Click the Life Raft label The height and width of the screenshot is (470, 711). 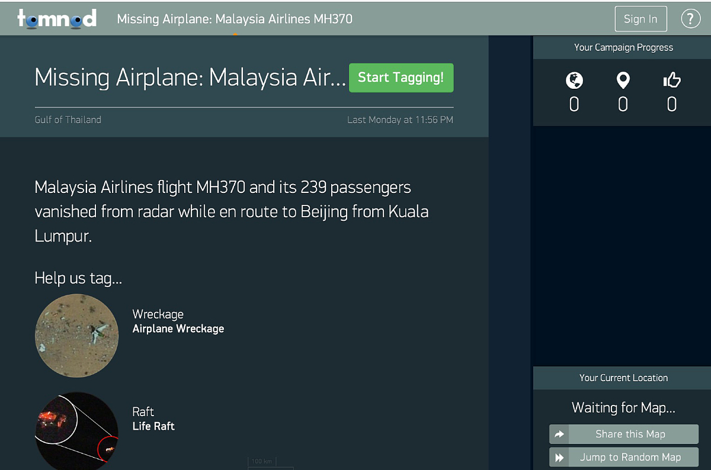coord(153,426)
